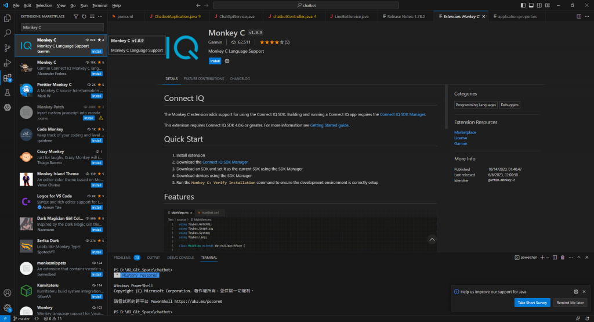This screenshot has height=322, width=594.
Task: Click the powershell terminal label
Action: [x=526, y=258]
